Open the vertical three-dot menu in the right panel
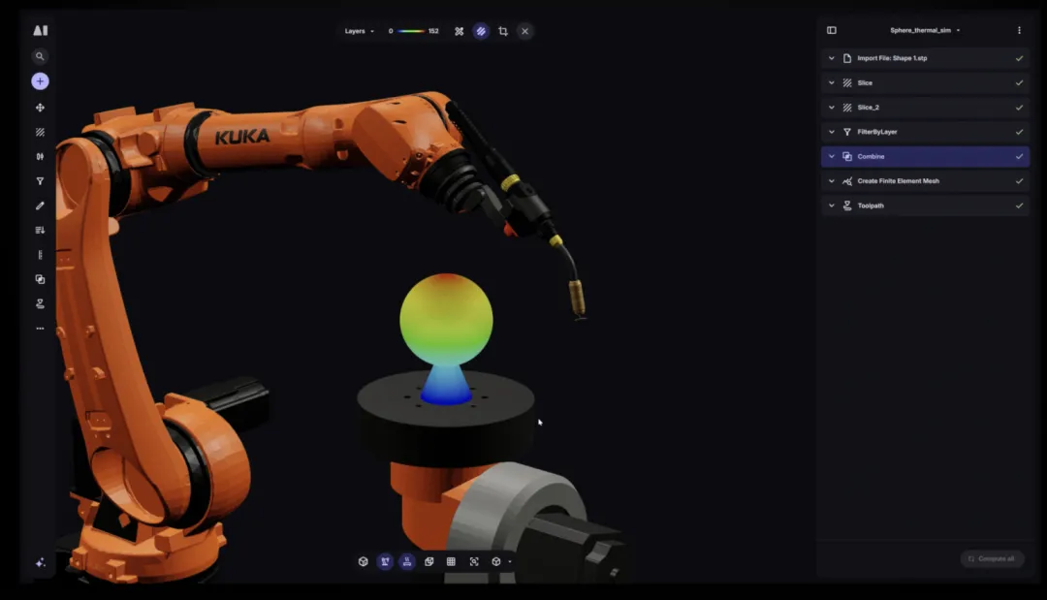This screenshot has height=600, width=1047. [1019, 30]
